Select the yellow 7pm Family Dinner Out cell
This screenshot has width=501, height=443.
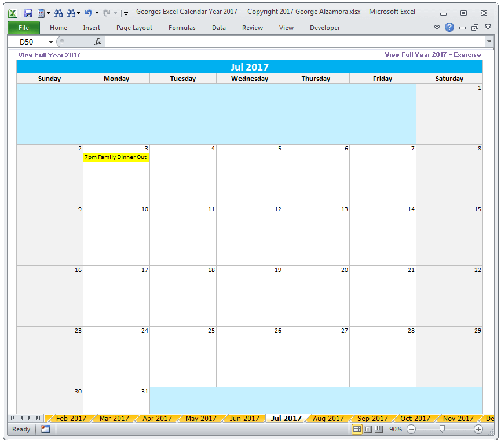pyautogui.click(x=116, y=156)
